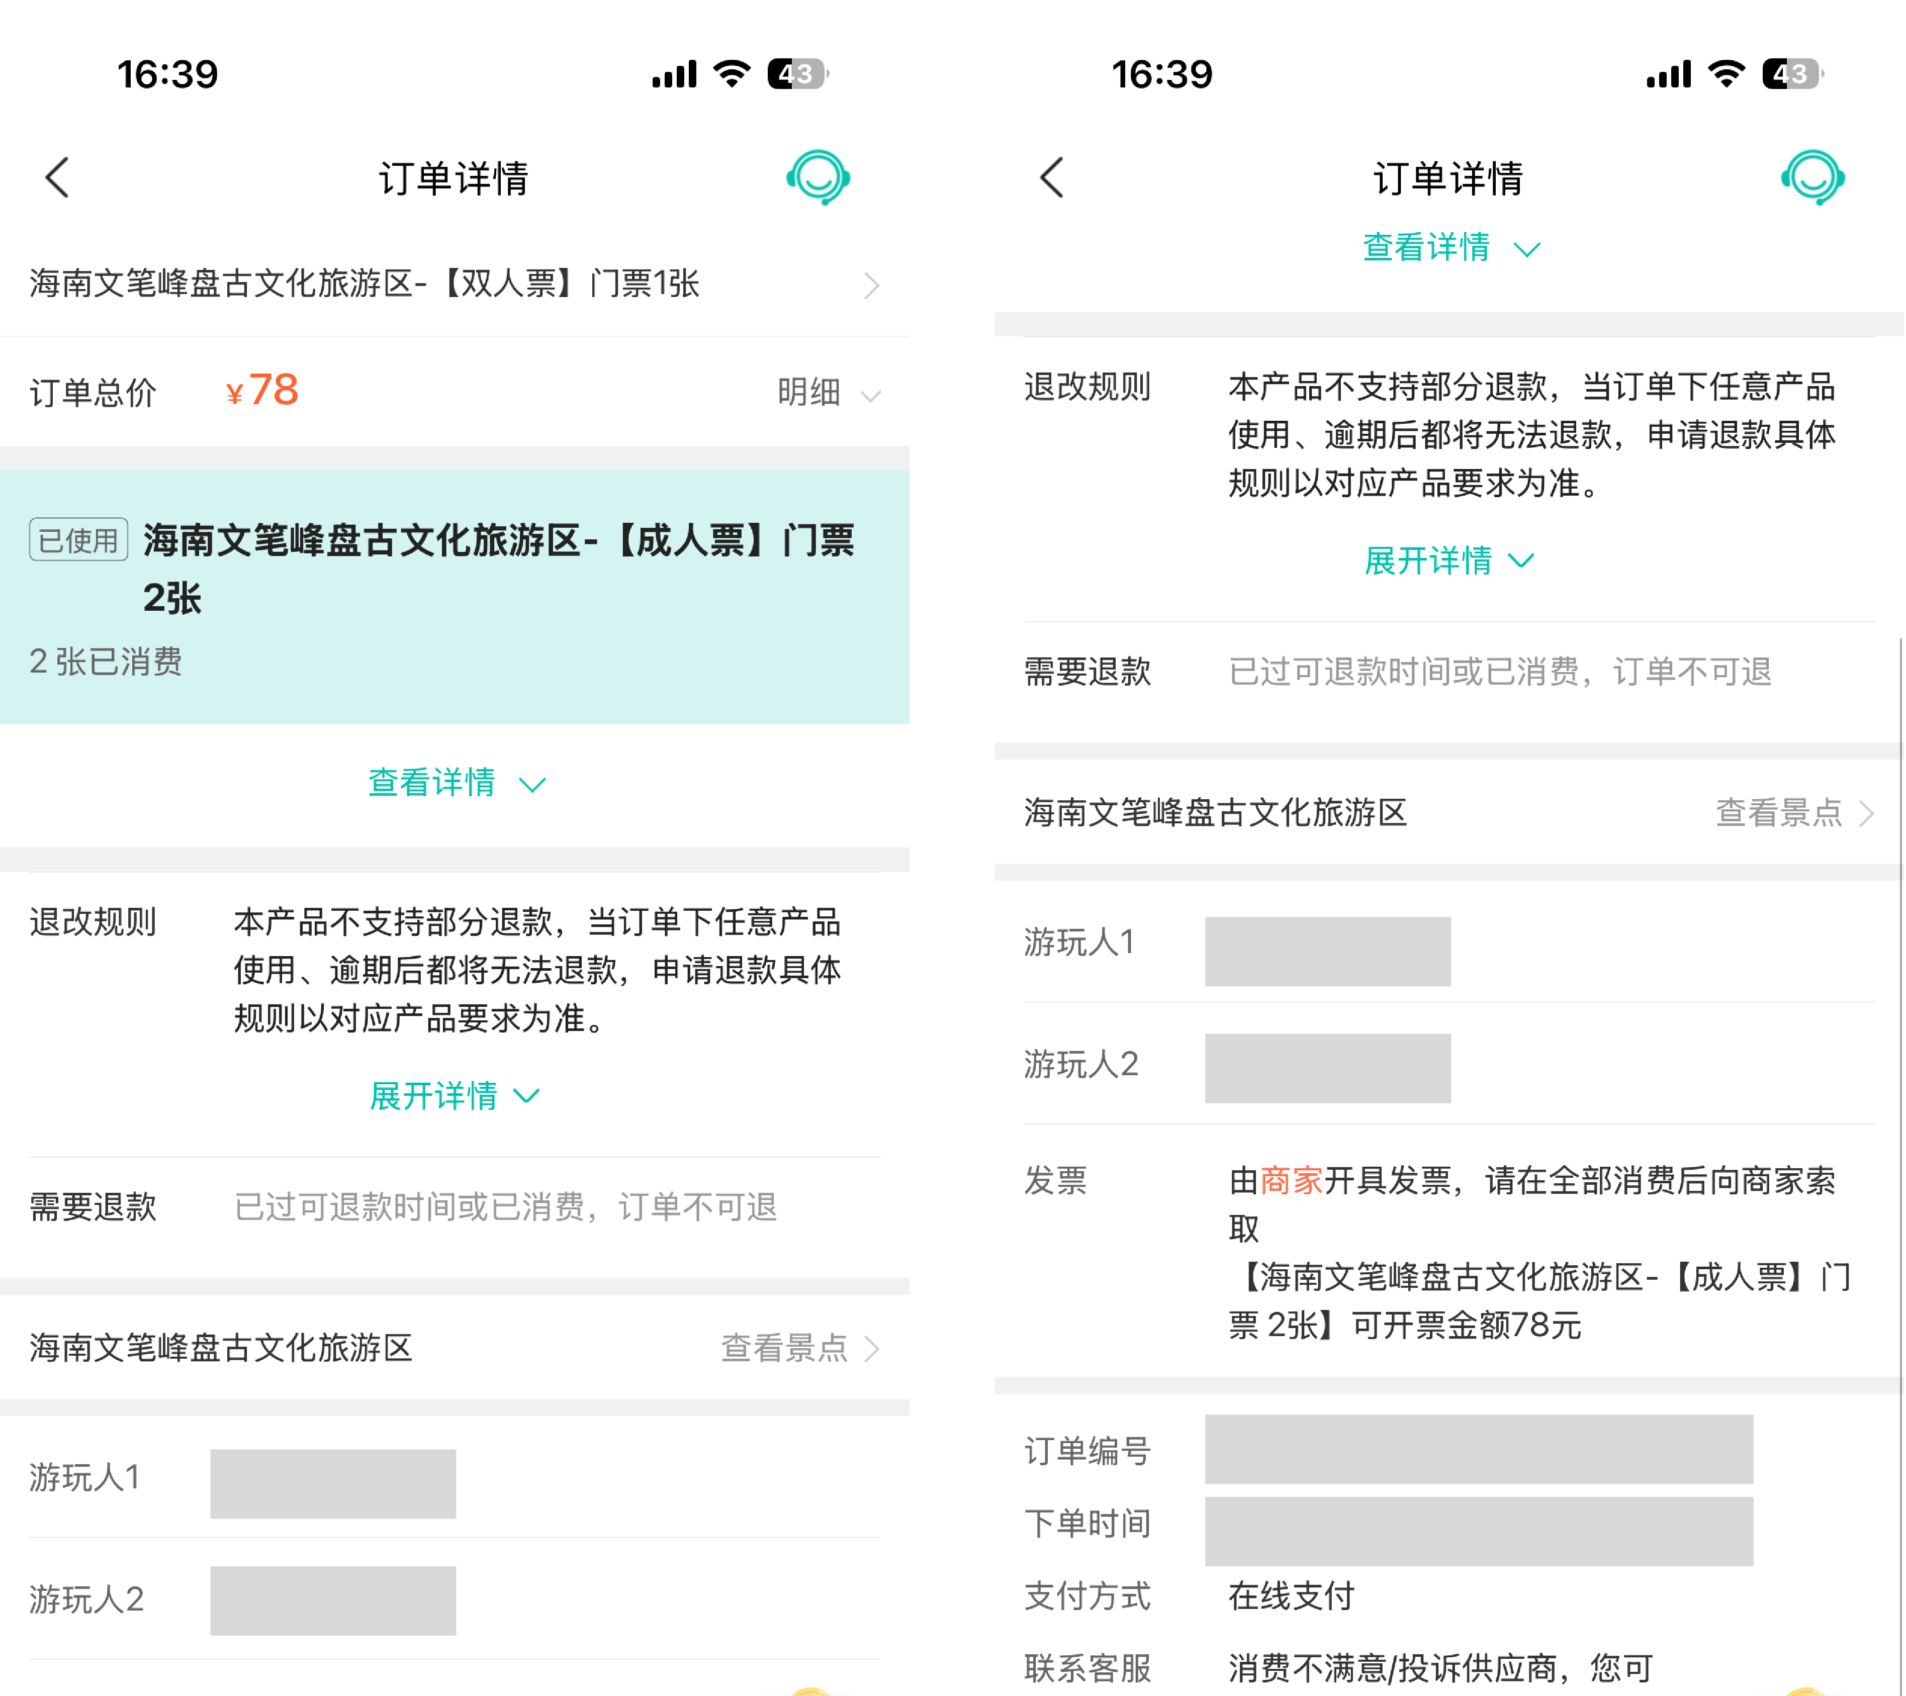Tap 已过可退款时间 notice on left screen
The width and height of the screenshot is (1906, 1696).
point(505,1206)
